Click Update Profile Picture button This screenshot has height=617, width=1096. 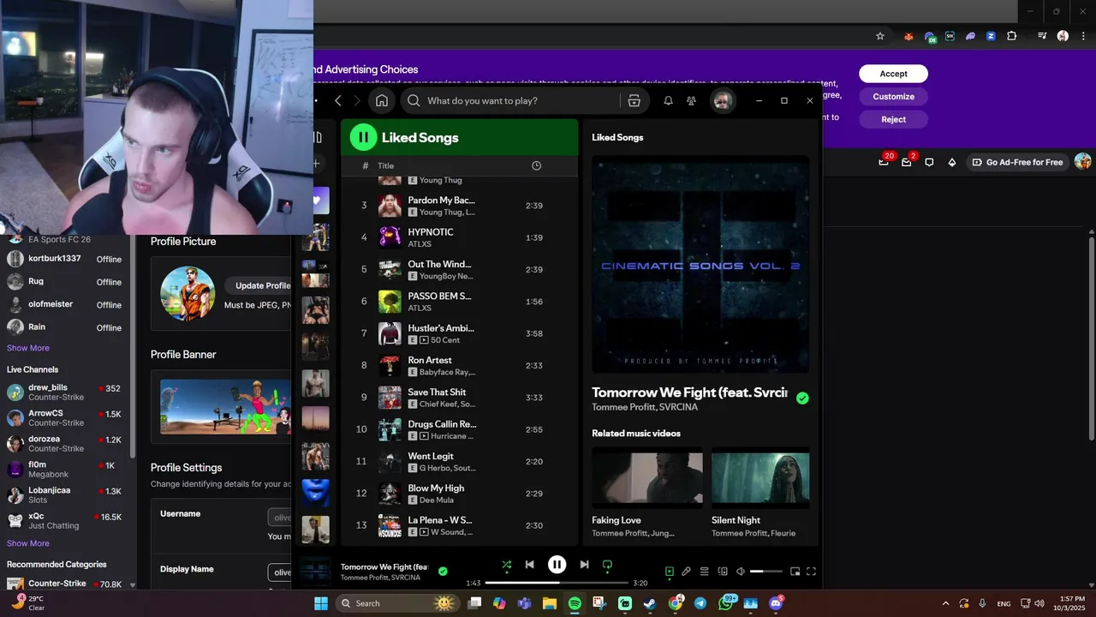(x=259, y=285)
